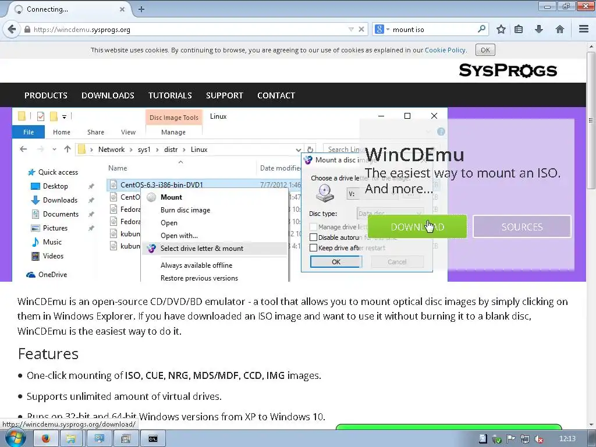Go back with the browser back arrow
The image size is (596, 447).
(12, 29)
